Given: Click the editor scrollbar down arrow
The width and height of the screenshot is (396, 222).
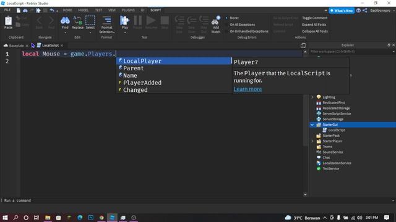Looking at the screenshot, I should tap(305, 194).
